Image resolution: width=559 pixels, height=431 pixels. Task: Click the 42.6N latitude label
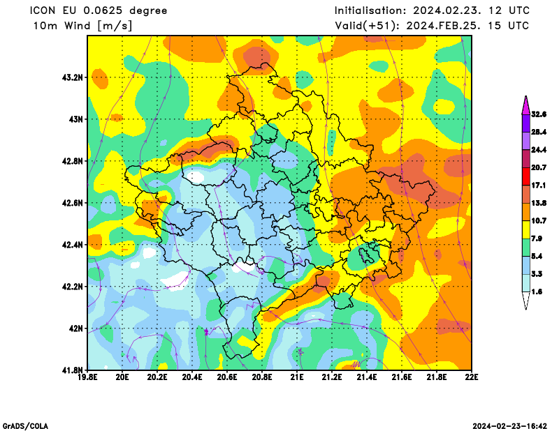coord(73,203)
